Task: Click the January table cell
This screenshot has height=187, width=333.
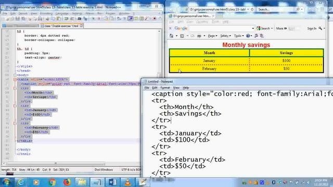Action: click(x=209, y=61)
